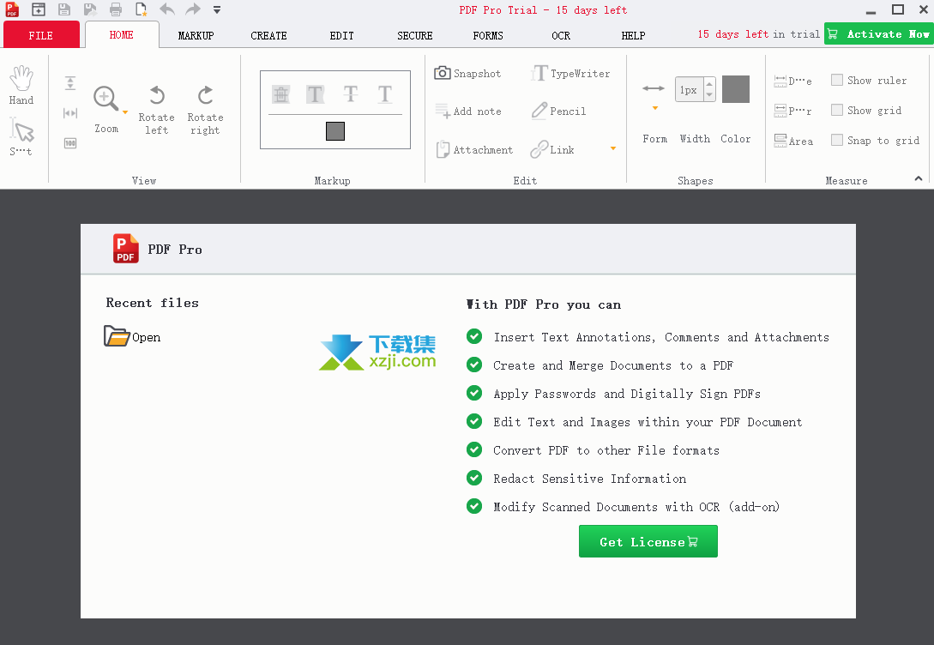The width and height of the screenshot is (934, 645).
Task: Click the Activate Now button
Action: pyautogui.click(x=878, y=34)
